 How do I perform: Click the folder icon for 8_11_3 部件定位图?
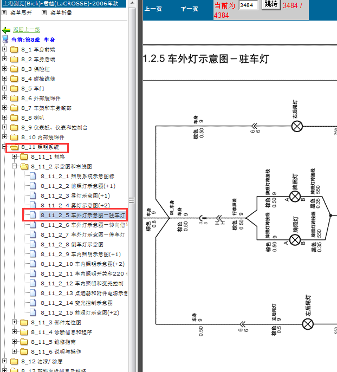pyautogui.click(x=24, y=322)
